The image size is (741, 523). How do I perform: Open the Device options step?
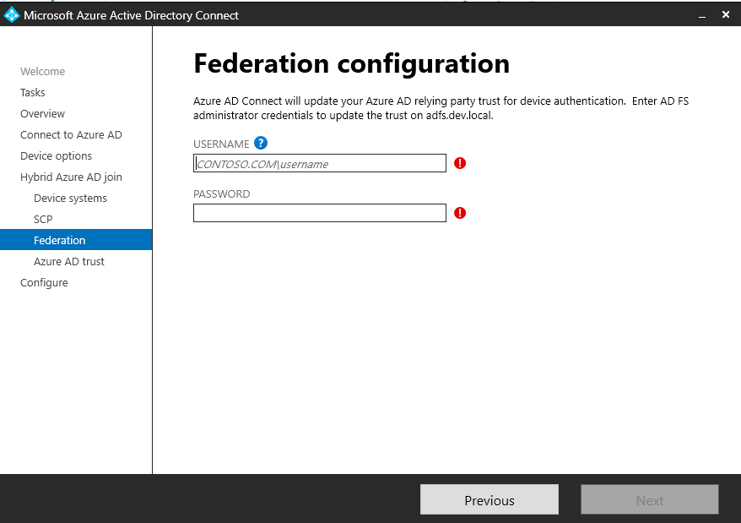(x=56, y=156)
